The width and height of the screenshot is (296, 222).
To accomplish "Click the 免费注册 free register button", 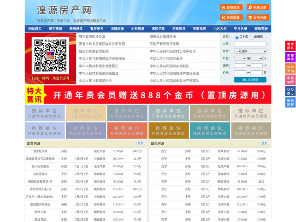I will pos(258,7).
